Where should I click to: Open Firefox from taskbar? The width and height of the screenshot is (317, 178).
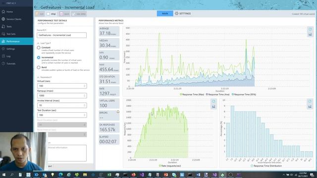(x=133, y=175)
